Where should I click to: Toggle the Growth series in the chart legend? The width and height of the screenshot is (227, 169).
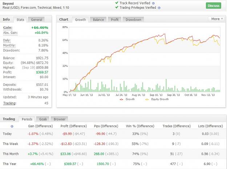pos(127,99)
